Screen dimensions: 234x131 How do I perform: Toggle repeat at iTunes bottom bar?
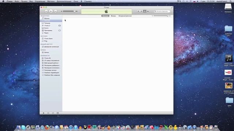click(x=53, y=113)
